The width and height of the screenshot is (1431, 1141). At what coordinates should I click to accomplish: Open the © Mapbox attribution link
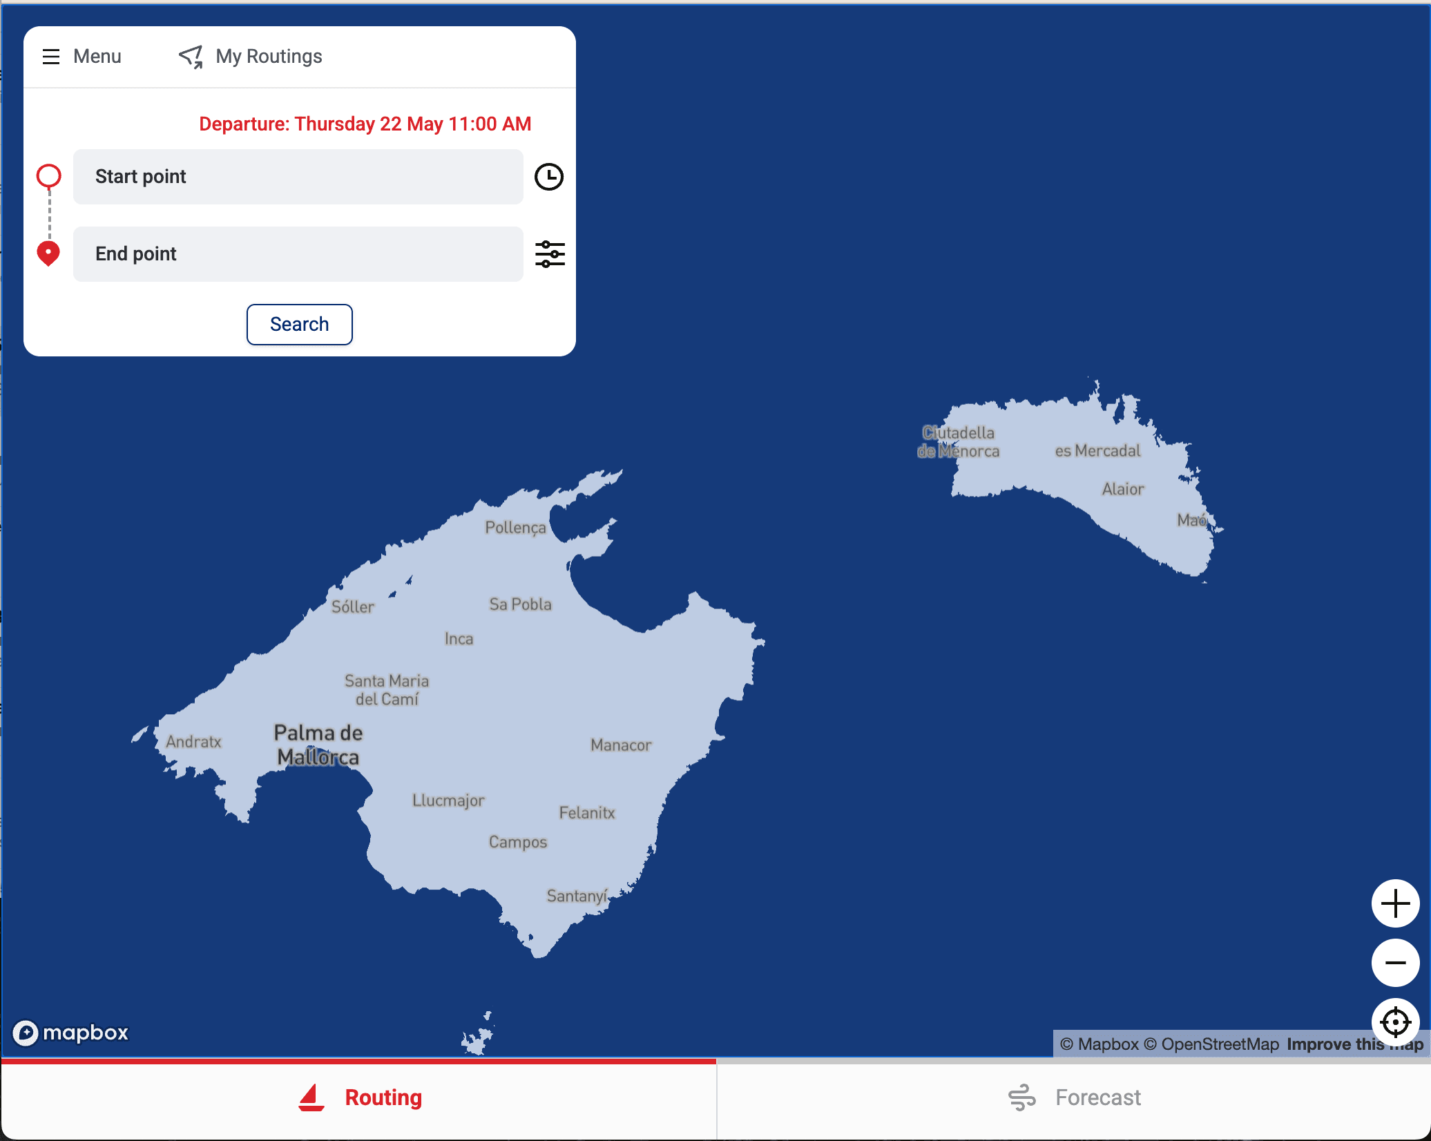tap(1099, 1044)
